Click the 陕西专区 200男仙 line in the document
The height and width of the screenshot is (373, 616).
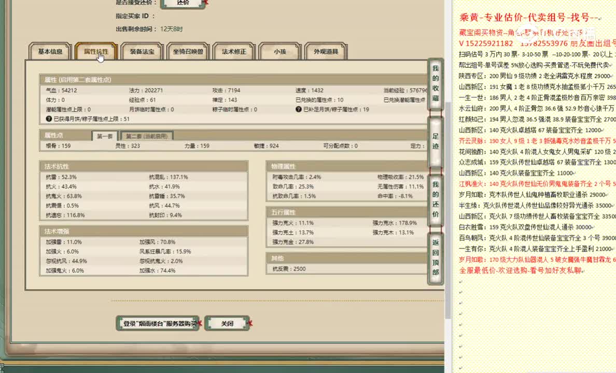point(535,76)
